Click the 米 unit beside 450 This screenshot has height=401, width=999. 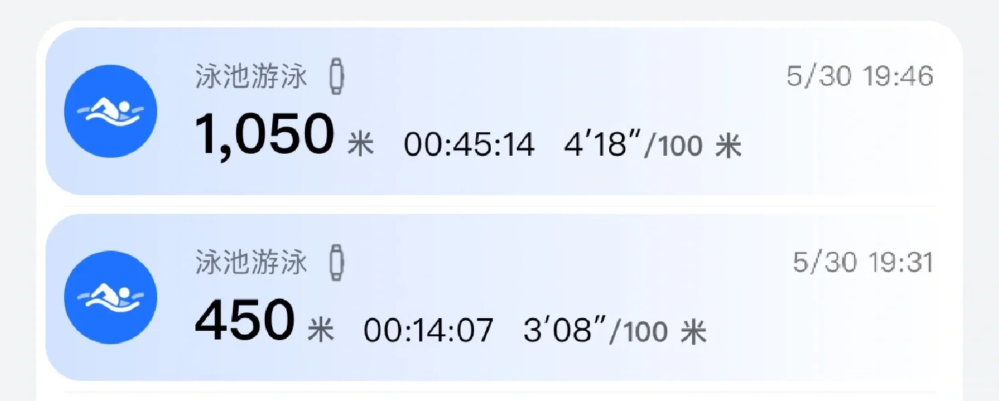tap(321, 330)
